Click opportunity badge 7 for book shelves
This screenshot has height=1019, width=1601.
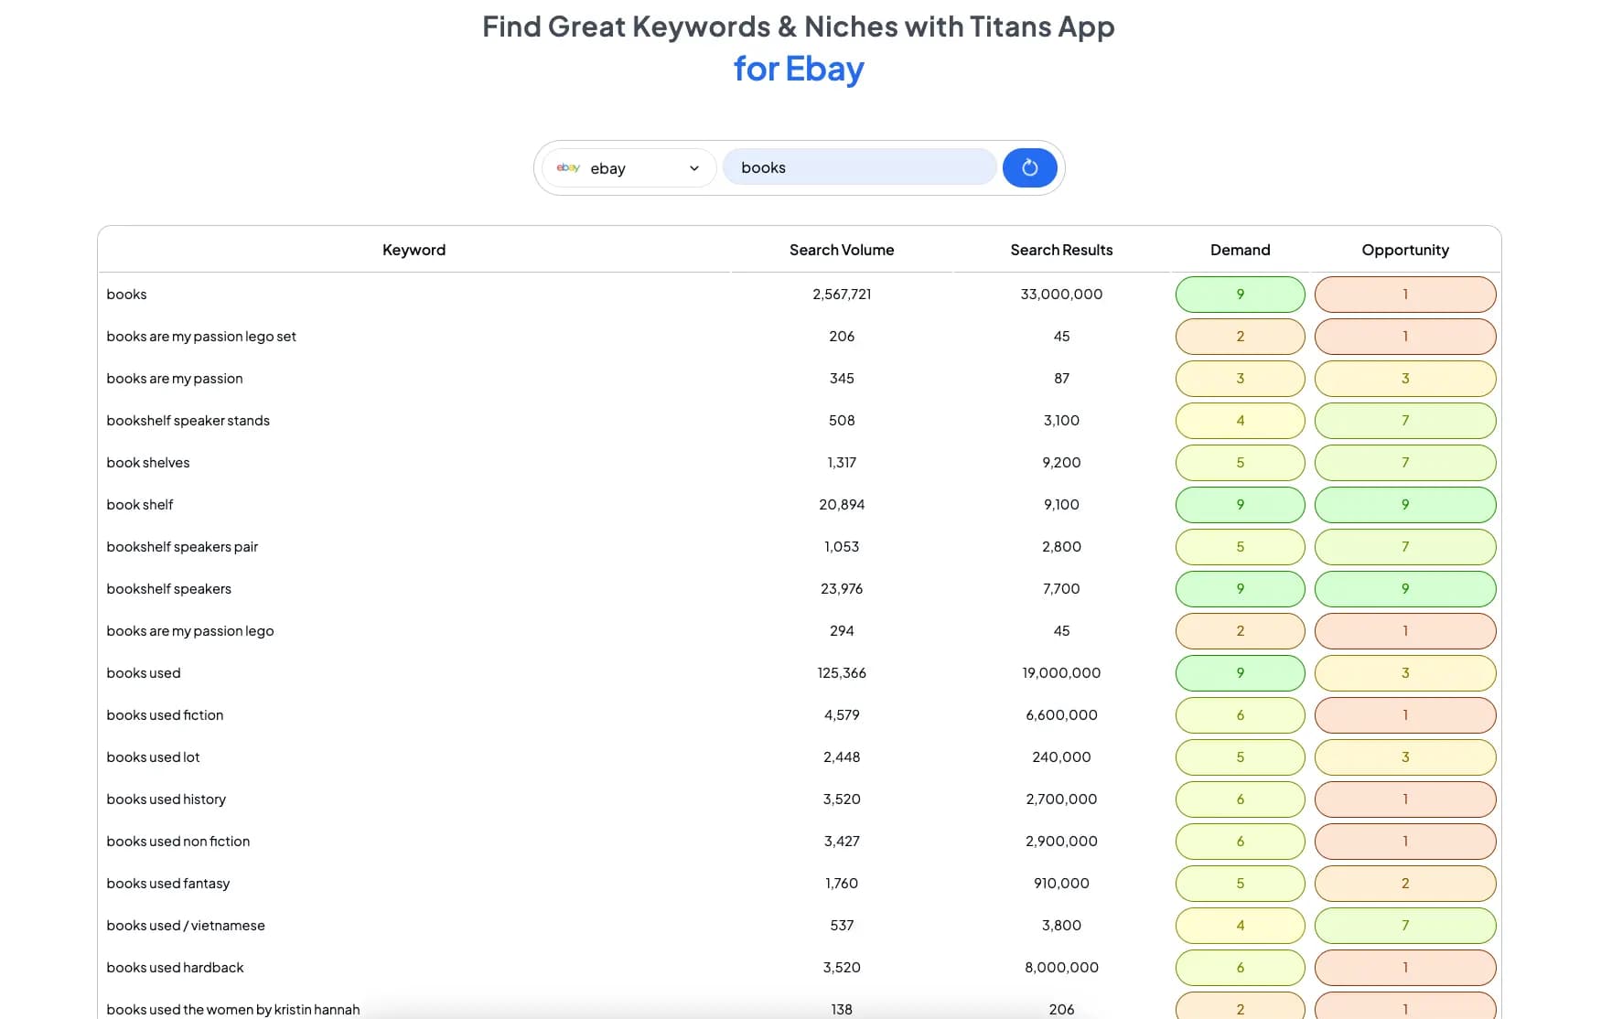click(x=1405, y=463)
